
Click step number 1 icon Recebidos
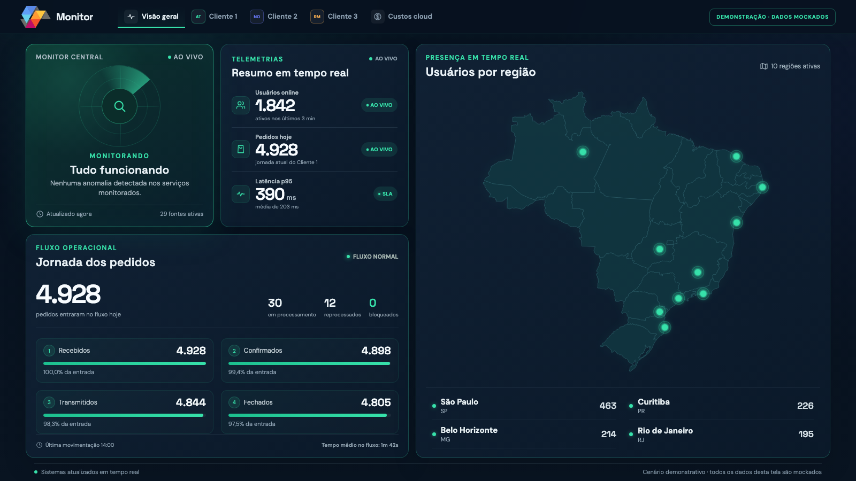pos(49,351)
